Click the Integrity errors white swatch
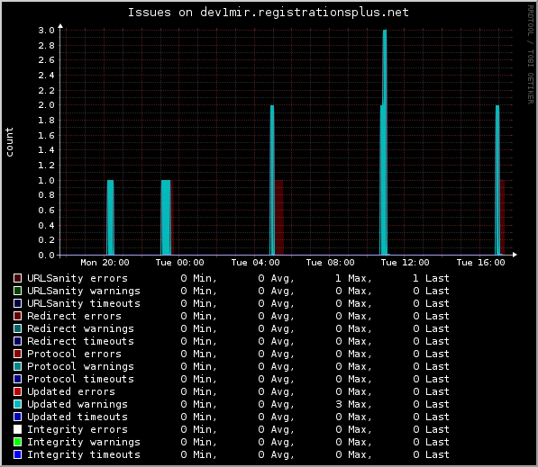Image resolution: width=538 pixels, height=467 pixels. (x=17, y=429)
